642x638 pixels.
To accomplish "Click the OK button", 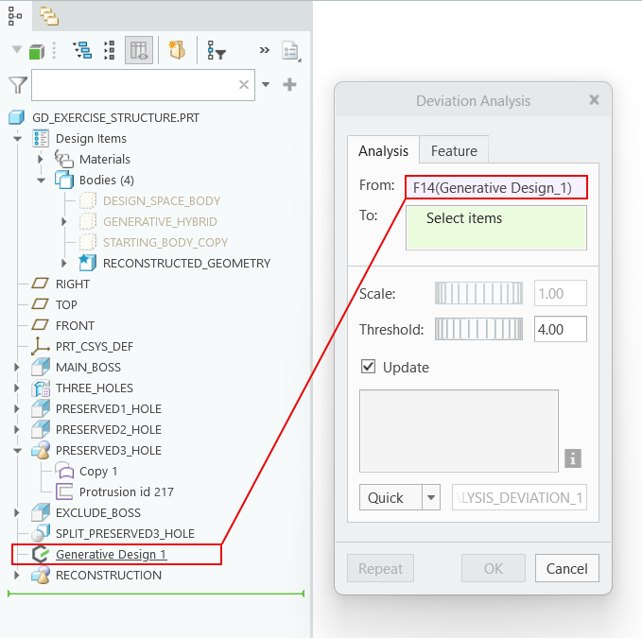I will point(494,568).
